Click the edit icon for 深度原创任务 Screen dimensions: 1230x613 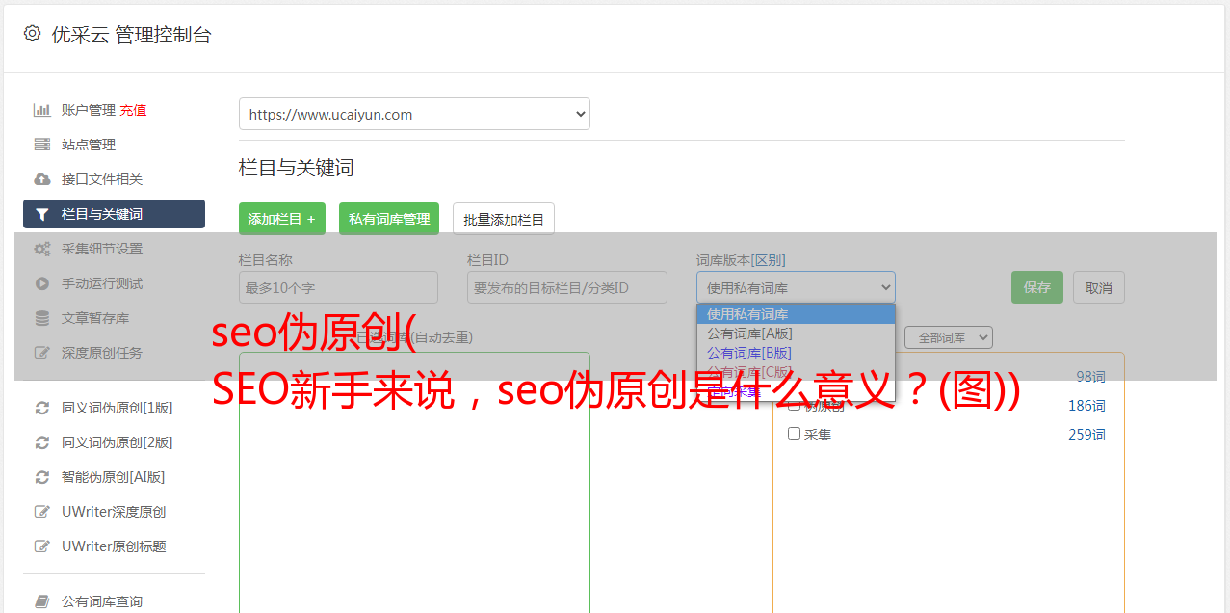point(42,353)
